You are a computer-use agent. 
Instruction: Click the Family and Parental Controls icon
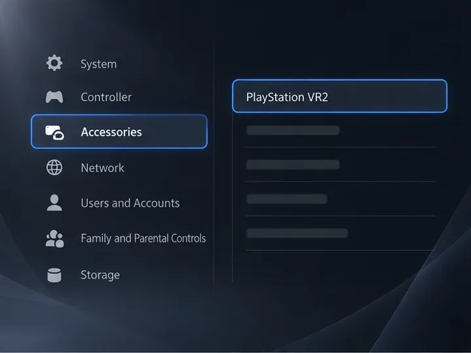pos(54,239)
